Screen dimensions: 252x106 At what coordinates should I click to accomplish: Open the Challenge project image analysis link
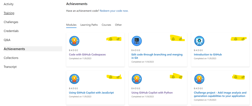(220, 94)
